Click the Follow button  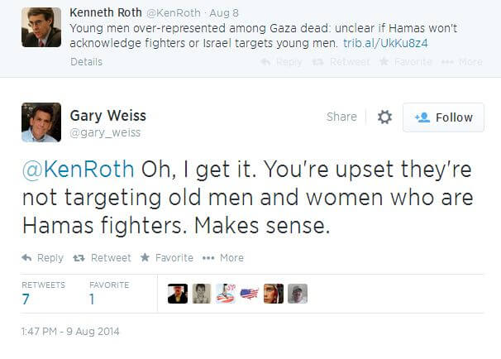coord(443,117)
